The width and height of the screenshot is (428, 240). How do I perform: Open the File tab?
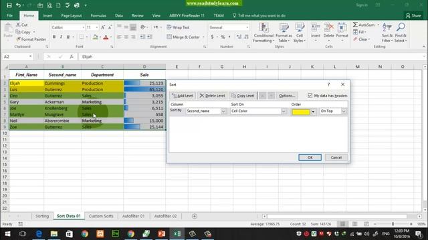click(x=9, y=15)
